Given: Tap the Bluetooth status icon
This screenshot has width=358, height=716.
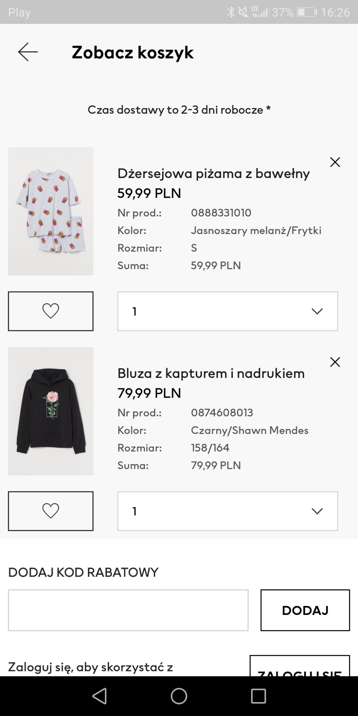Looking at the screenshot, I should (231, 12).
